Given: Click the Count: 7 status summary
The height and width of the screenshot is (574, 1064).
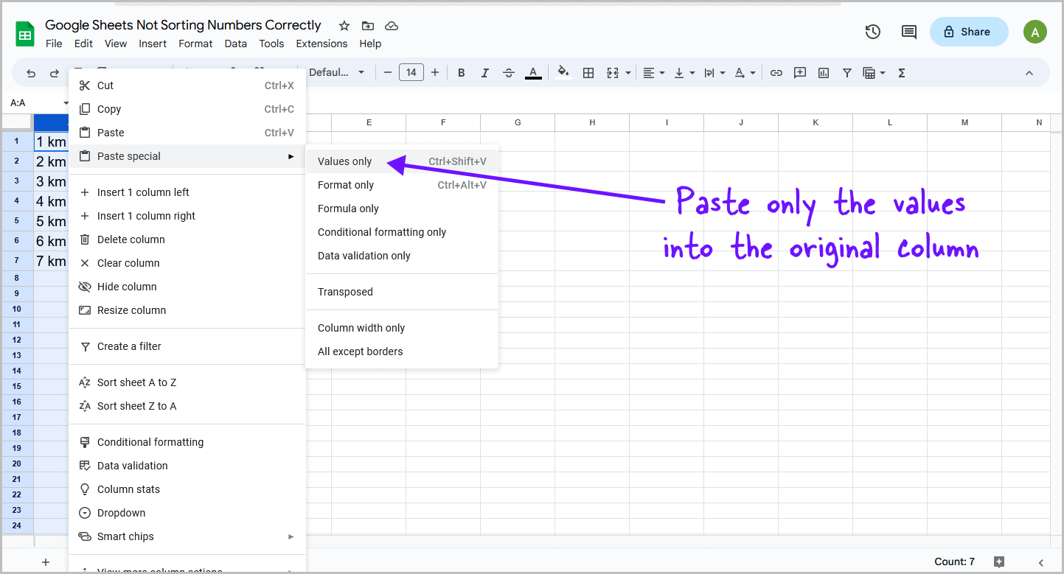Looking at the screenshot, I should tap(954, 561).
